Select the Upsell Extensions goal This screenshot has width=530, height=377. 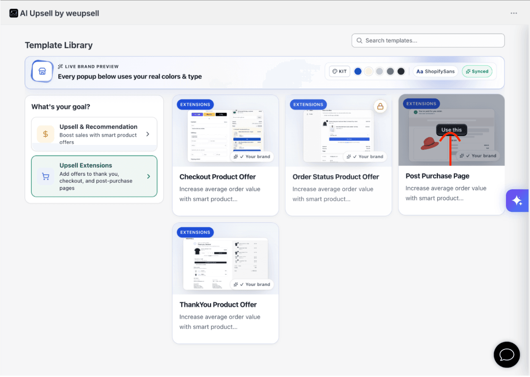94,176
